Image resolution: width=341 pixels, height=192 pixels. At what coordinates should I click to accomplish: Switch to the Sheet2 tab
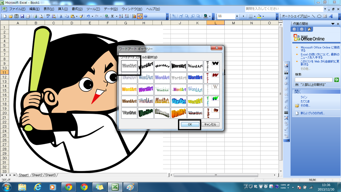tap(37, 175)
